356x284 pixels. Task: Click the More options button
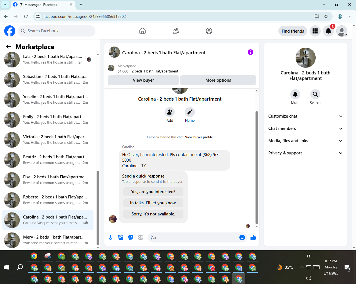point(218,80)
